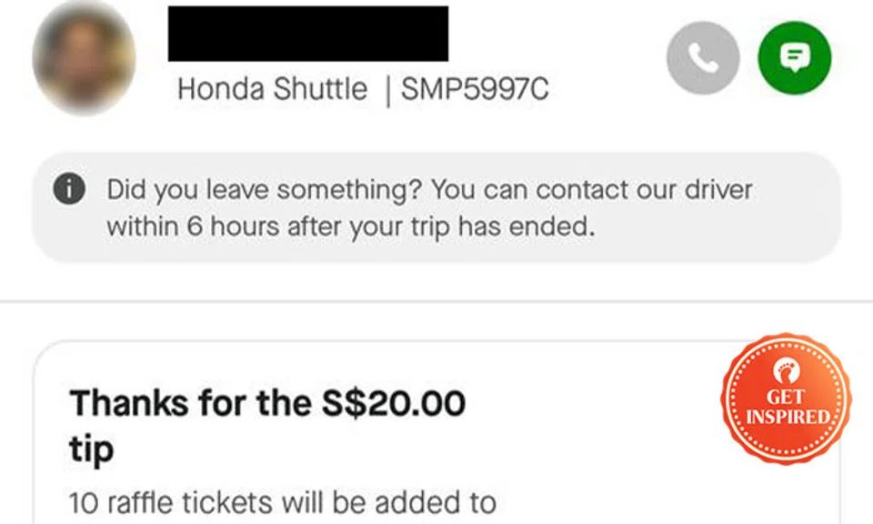Open the driver's blurred profile photo

(x=84, y=58)
